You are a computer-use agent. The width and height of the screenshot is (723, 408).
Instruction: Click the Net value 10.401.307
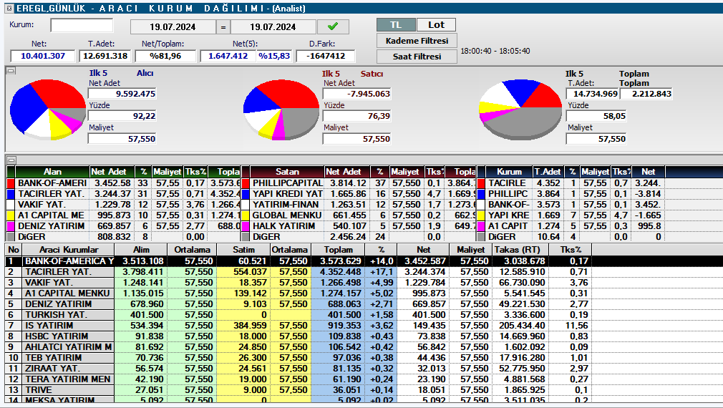coord(42,56)
